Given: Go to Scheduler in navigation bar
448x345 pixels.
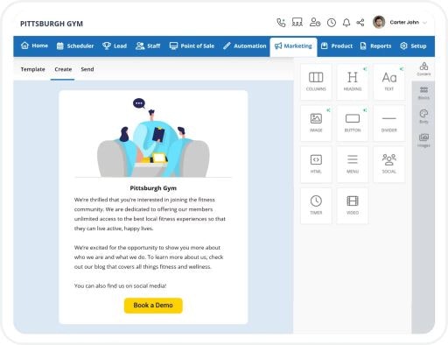Looking at the screenshot, I should point(75,46).
